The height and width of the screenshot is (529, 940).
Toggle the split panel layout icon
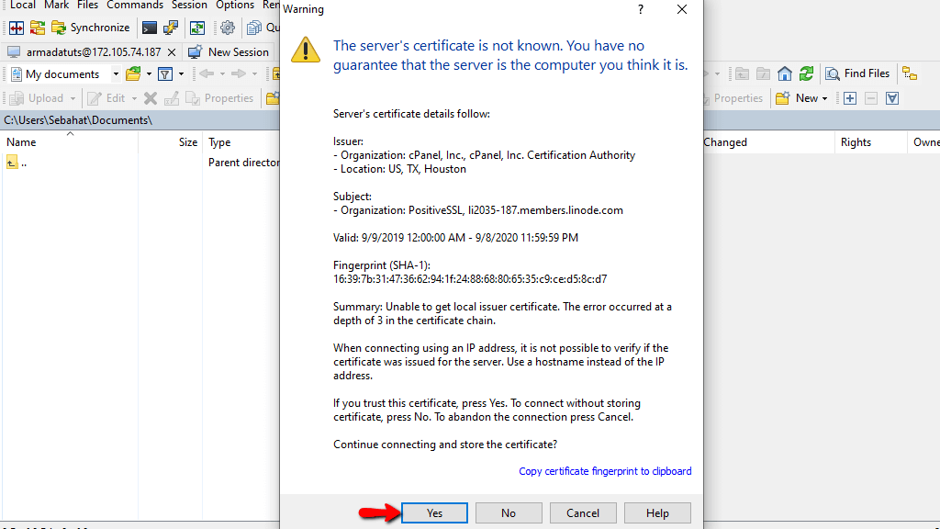pos(16,28)
